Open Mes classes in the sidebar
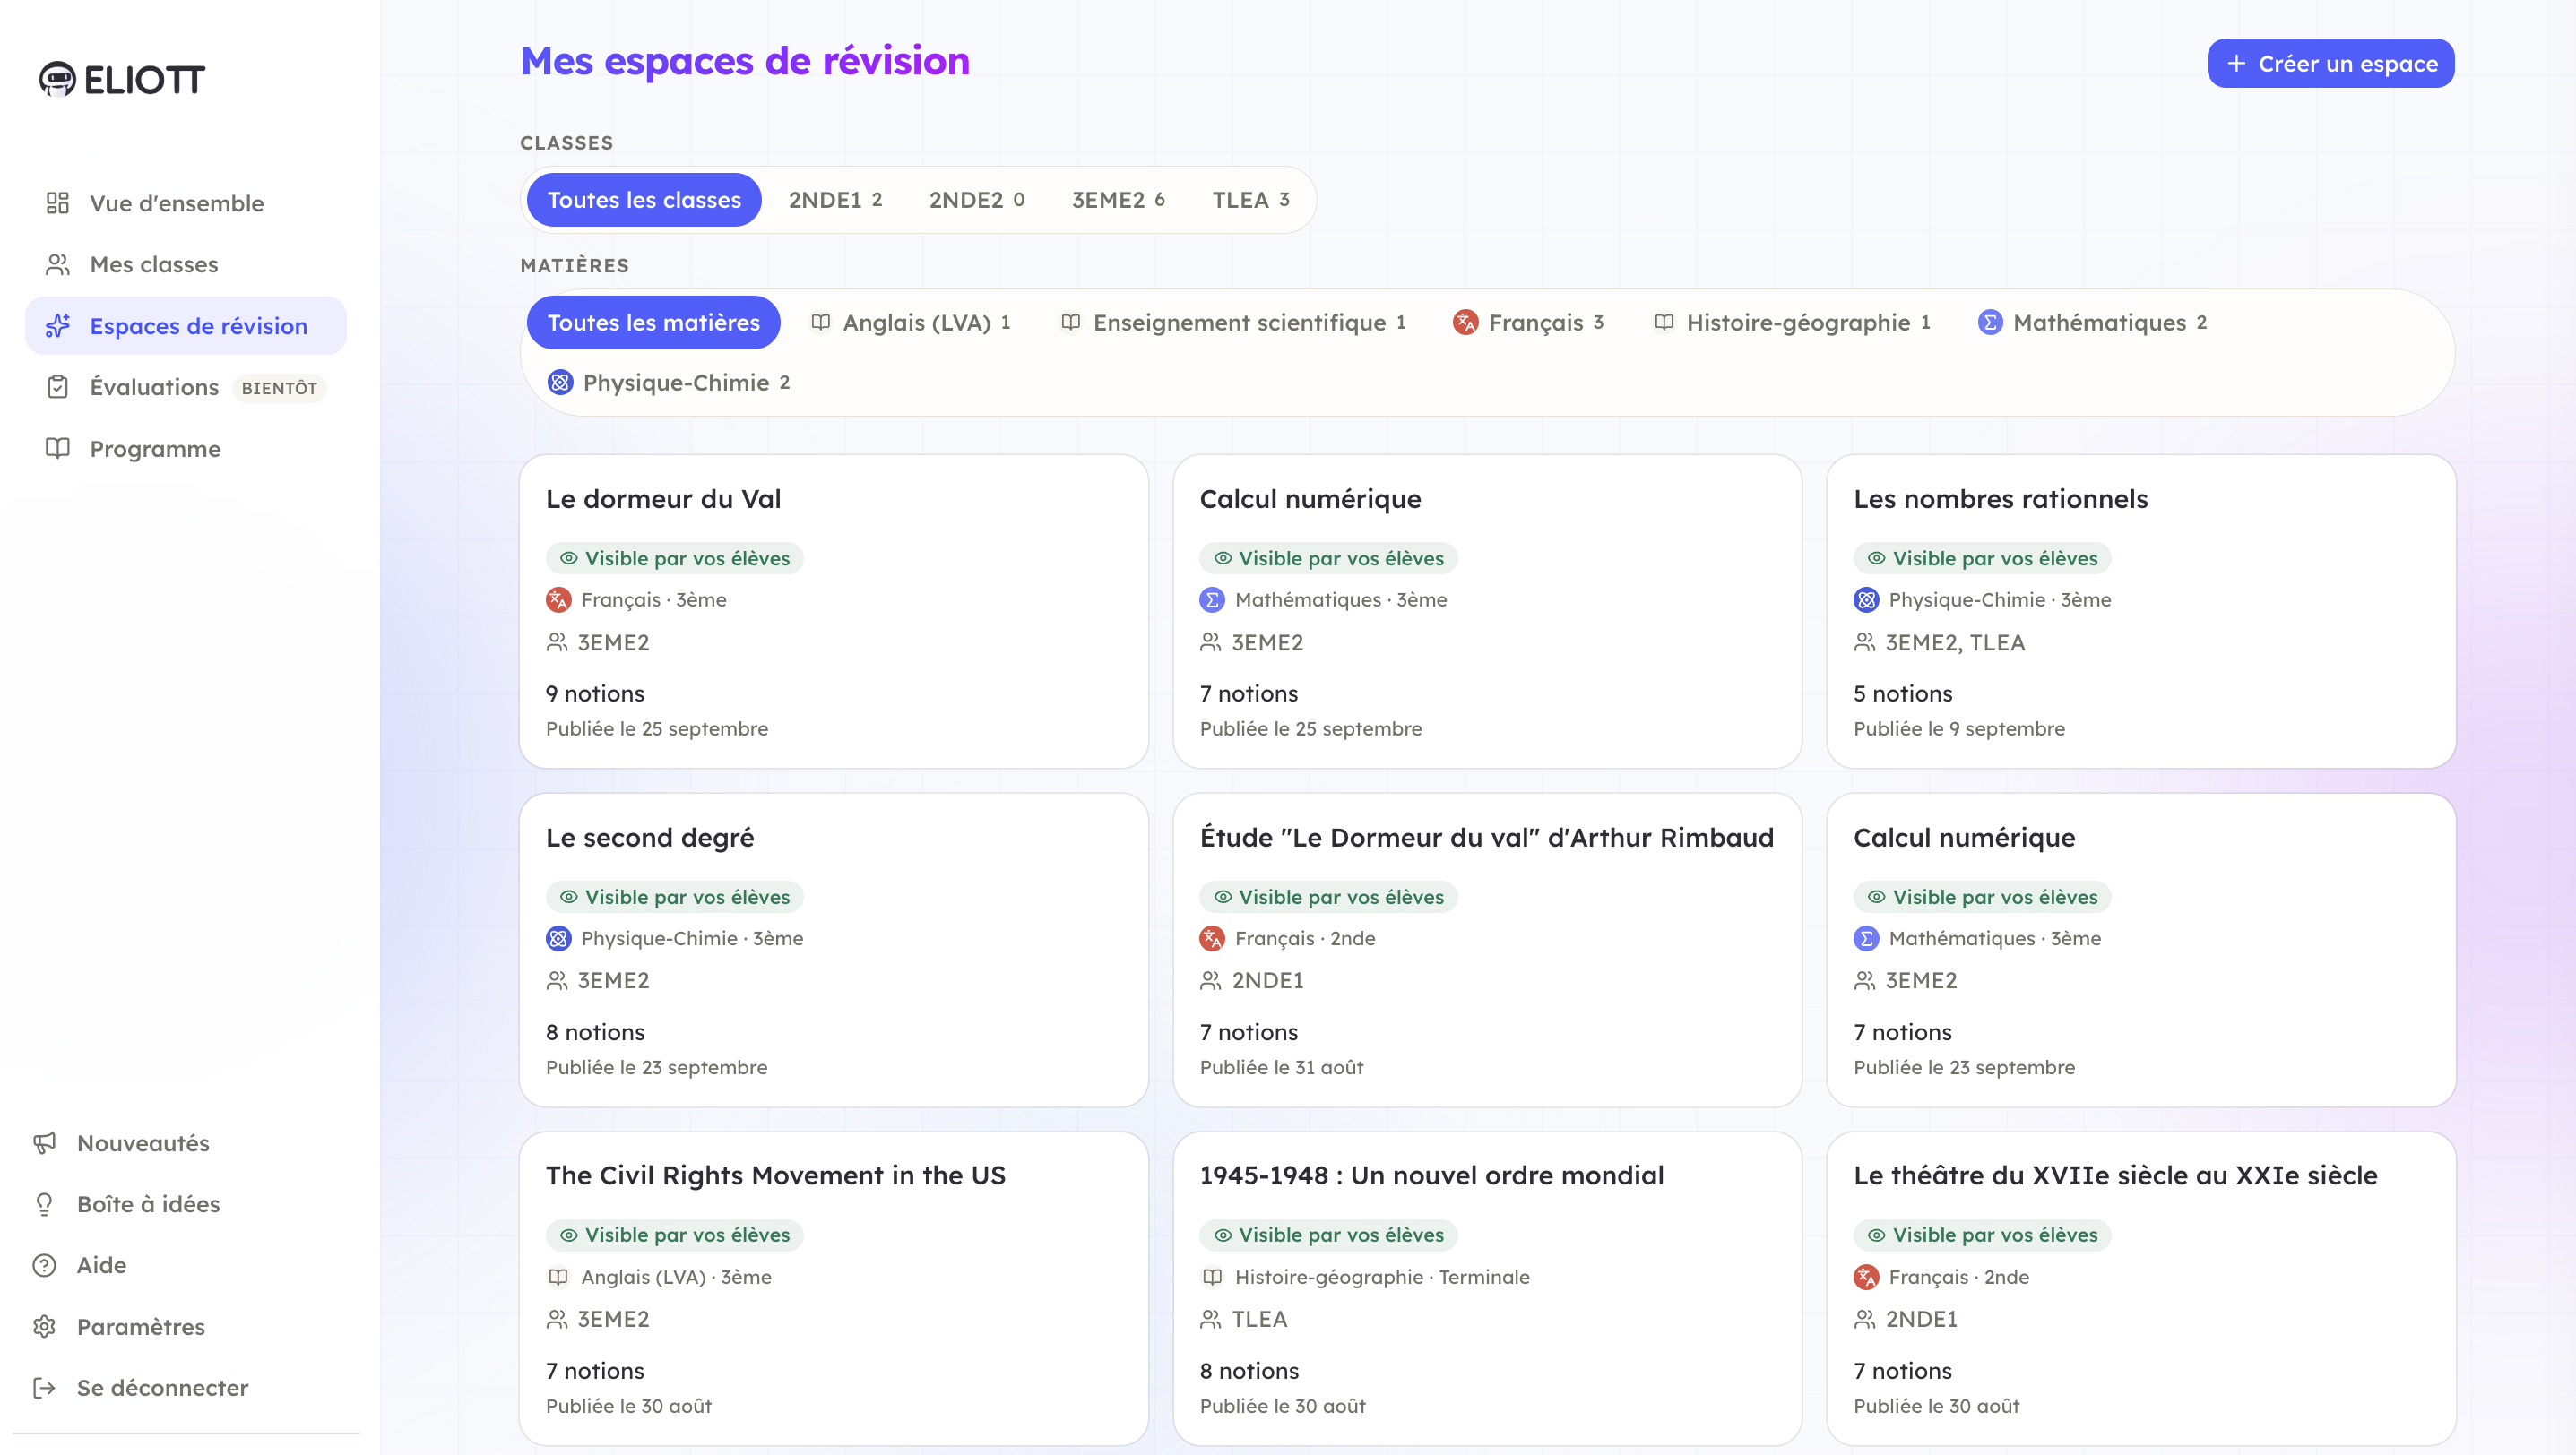 pos(186,263)
